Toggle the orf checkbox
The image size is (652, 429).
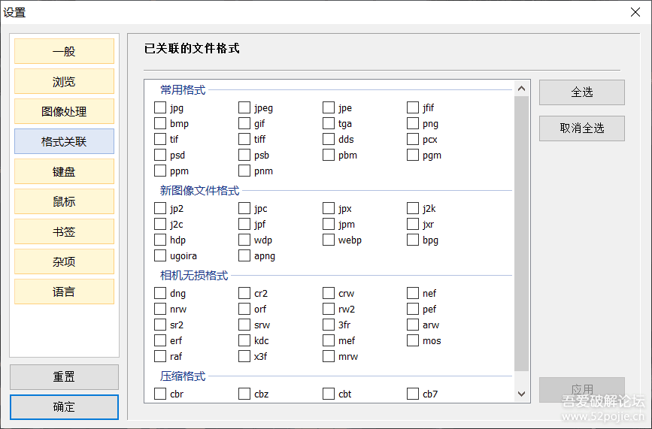point(244,309)
